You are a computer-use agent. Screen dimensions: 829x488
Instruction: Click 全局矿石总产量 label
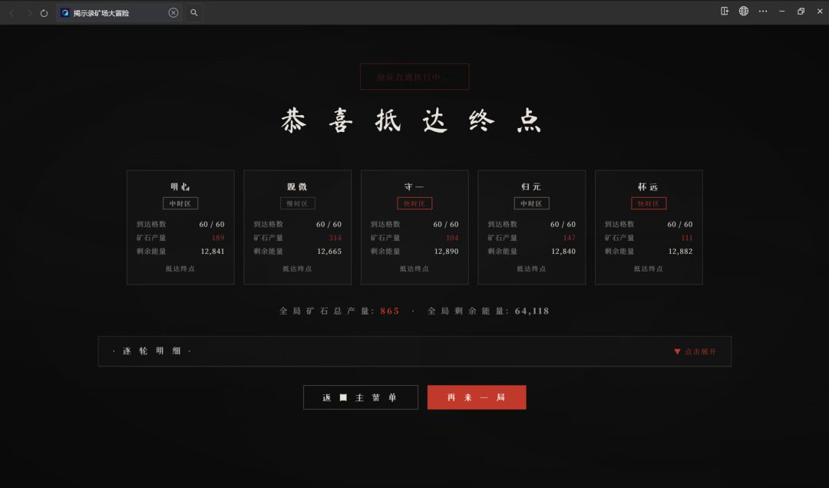click(327, 311)
